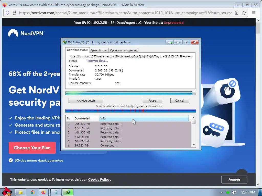262x196 pixels.
Task: Click the Resume capability Yes value
Action: [117, 83]
